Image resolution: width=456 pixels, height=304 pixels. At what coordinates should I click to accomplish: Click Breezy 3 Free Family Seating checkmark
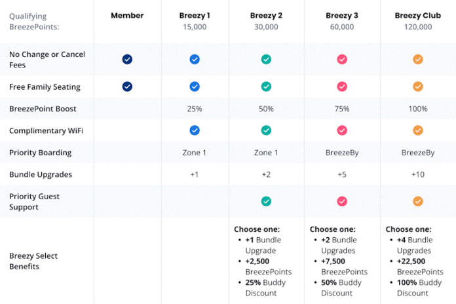(341, 86)
